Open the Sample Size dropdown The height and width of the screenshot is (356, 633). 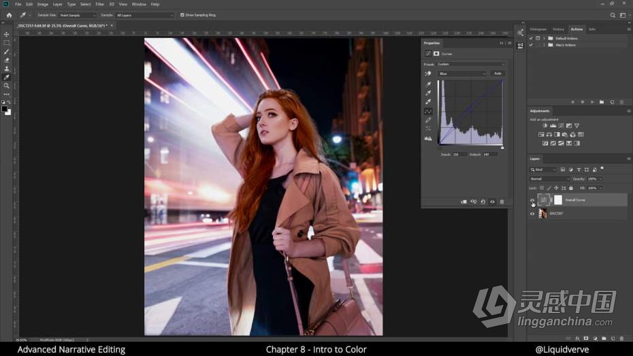(78, 16)
